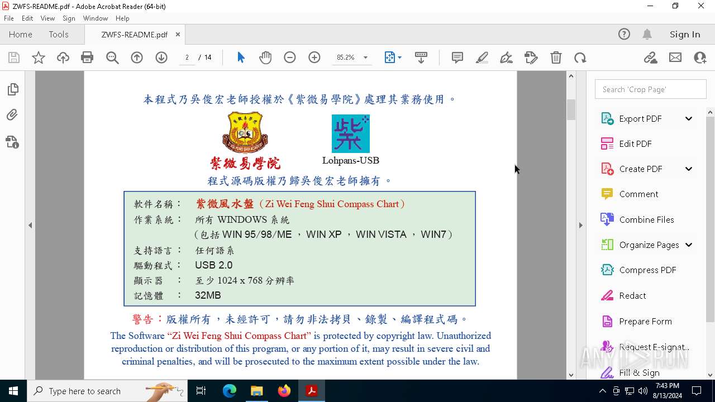Click the scrolling mode icon
Viewport: 715px width, 402px height.
[421, 58]
